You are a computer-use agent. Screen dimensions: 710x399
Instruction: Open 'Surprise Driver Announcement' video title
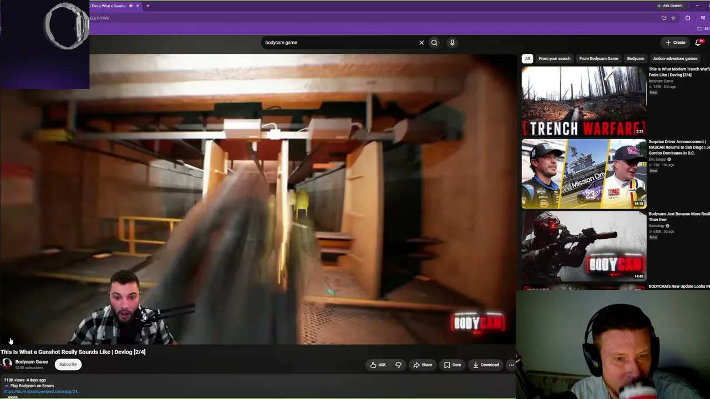(x=679, y=147)
